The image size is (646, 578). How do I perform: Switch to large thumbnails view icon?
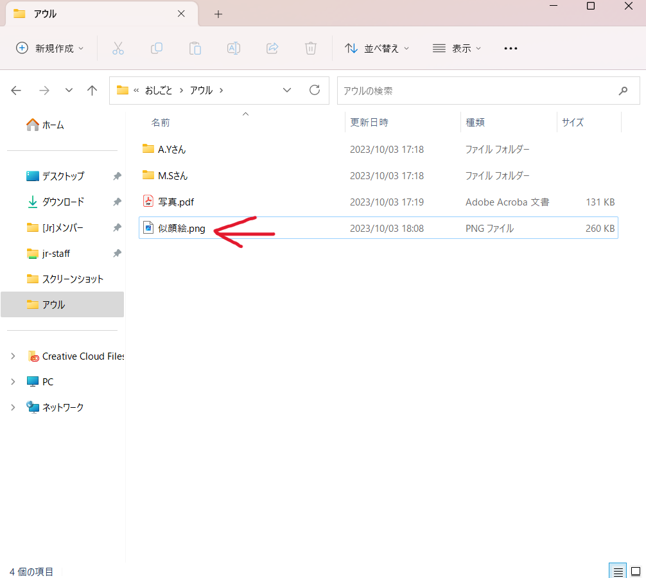click(635, 571)
